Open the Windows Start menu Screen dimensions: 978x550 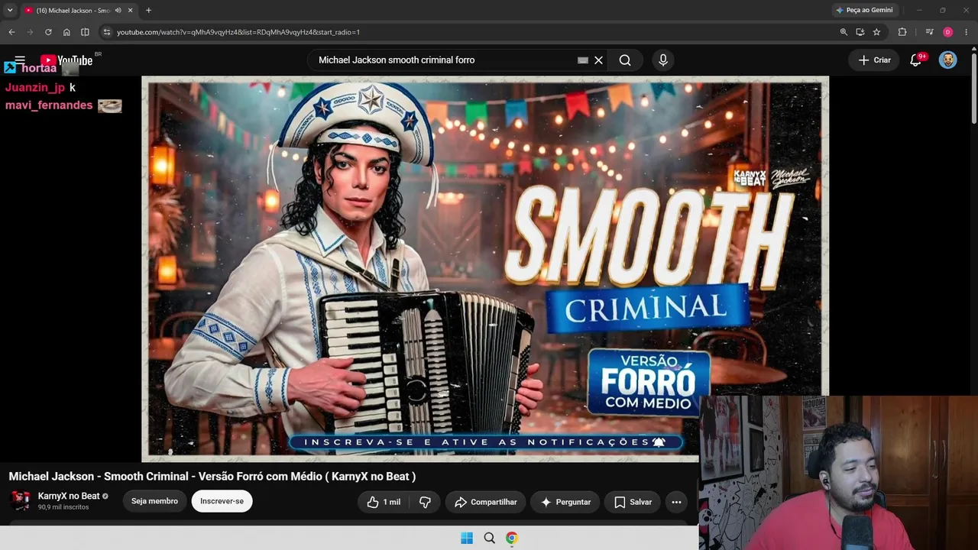pos(467,538)
